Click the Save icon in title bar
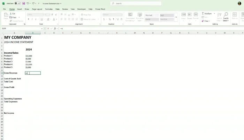The image size is (244, 140). pyautogui.click(x=24, y=3)
